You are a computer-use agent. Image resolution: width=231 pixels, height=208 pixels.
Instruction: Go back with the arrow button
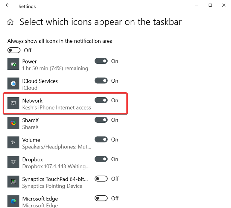[8, 6]
